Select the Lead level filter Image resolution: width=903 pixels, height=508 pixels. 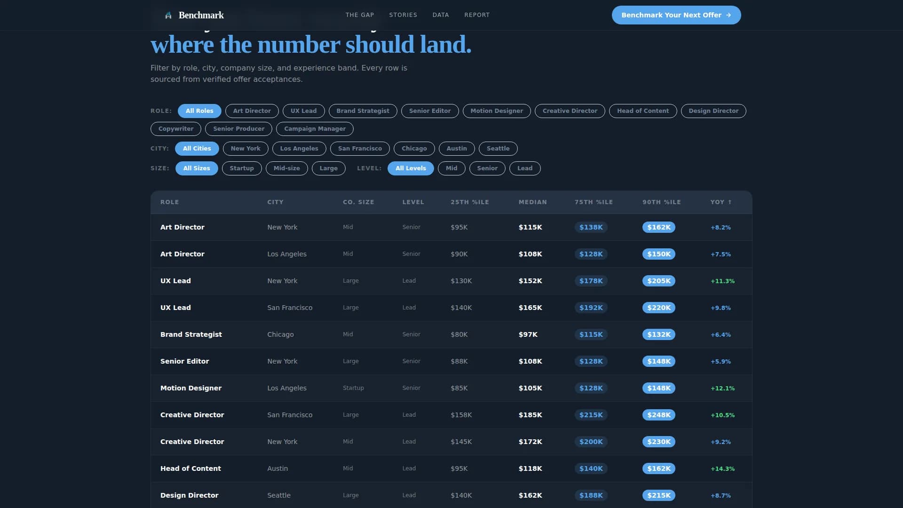[x=525, y=168]
